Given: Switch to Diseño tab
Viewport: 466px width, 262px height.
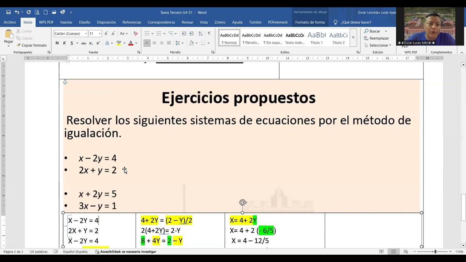Looking at the screenshot, I should point(84,22).
